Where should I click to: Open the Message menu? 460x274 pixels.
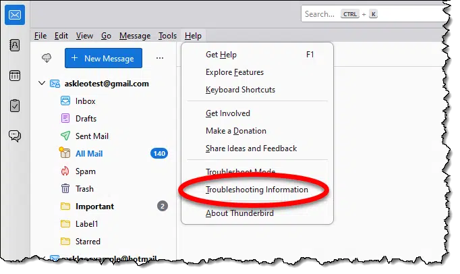pyautogui.click(x=135, y=36)
